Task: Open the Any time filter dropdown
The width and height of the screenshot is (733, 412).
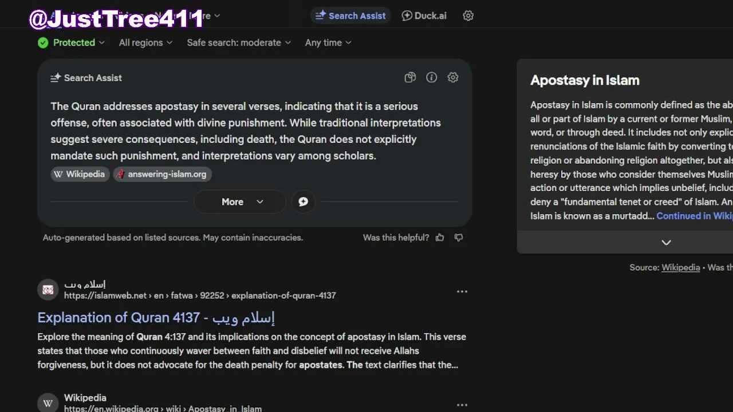Action: point(328,42)
